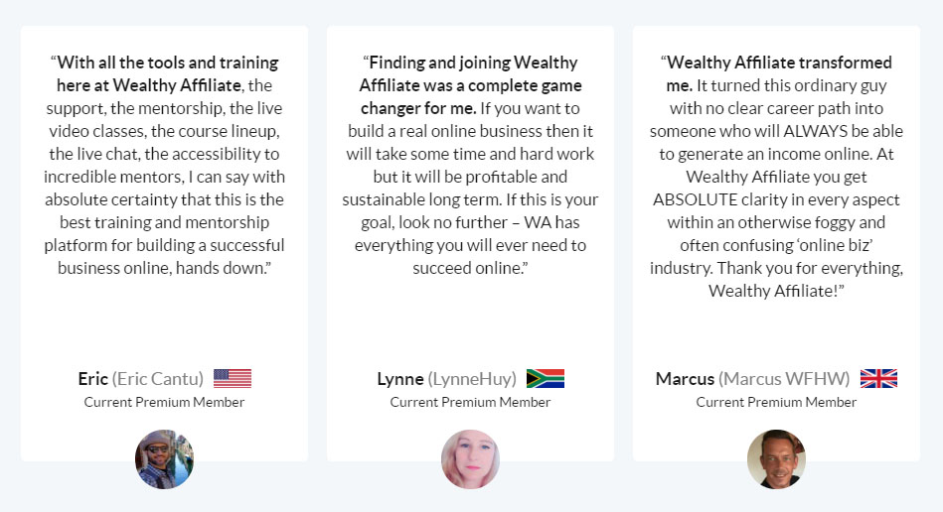Select Eric's testimonial quote text

pyautogui.click(x=164, y=165)
